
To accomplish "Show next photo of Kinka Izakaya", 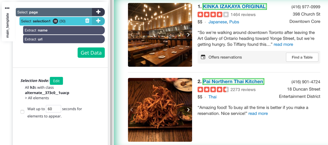I will 188,35.
